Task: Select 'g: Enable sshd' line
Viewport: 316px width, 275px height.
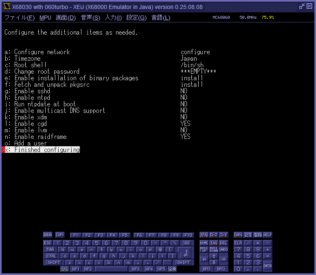Action: click(27, 91)
